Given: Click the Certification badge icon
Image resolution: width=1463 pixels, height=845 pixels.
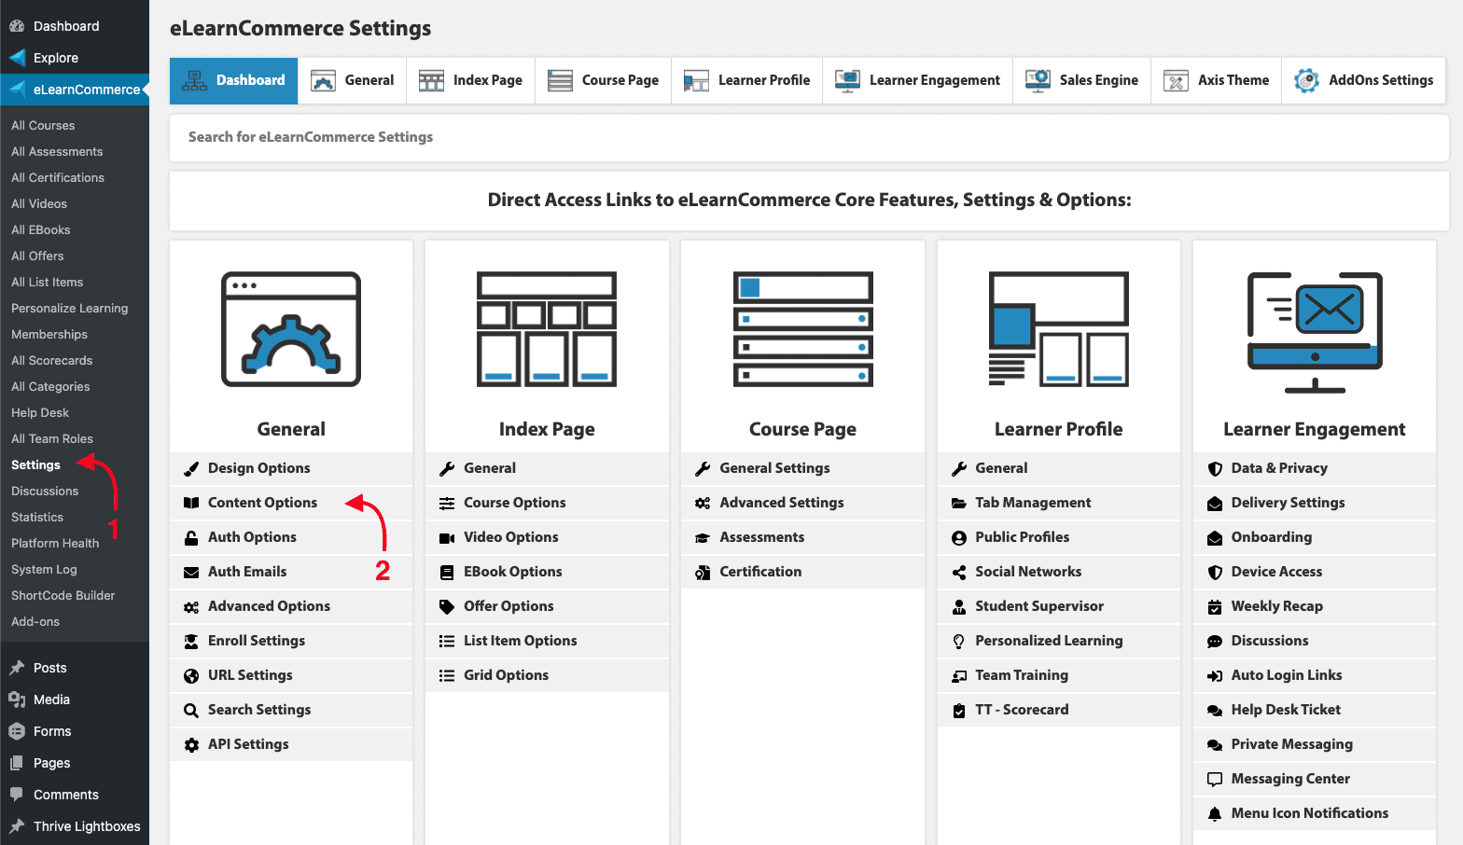Looking at the screenshot, I should tap(703, 573).
